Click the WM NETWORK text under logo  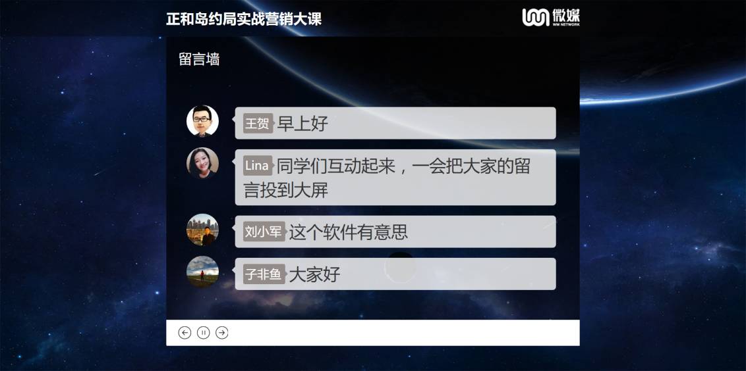point(565,24)
